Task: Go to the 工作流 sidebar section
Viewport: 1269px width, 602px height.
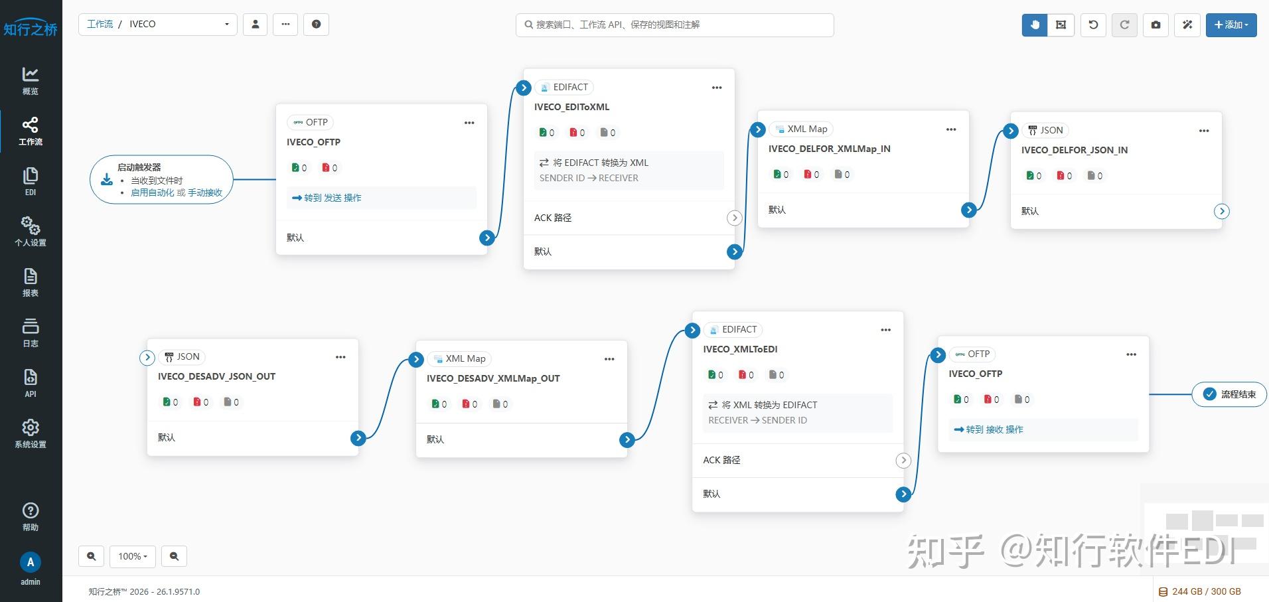Action: pyautogui.click(x=31, y=131)
